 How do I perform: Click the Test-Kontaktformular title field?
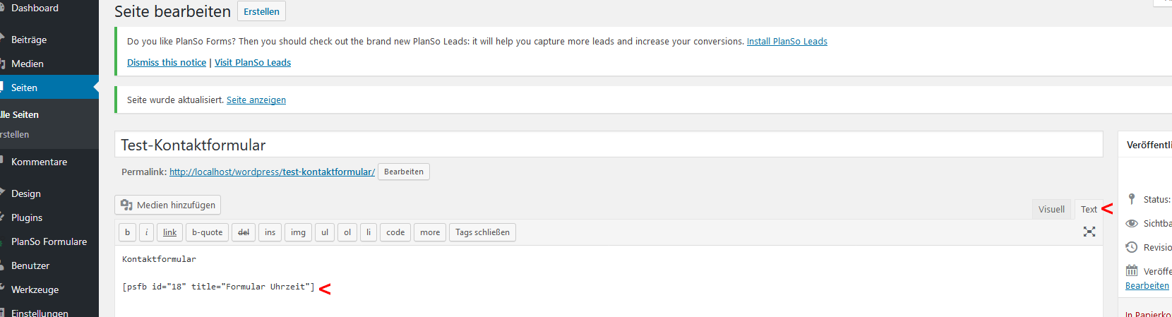(x=609, y=145)
